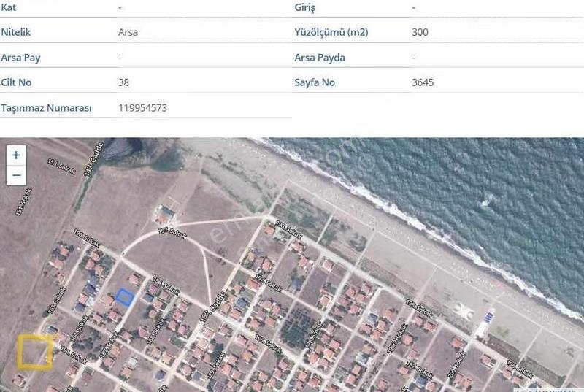Click the Taşınmaz Numarası value 119954573
Viewport: 584px width, 392px height.
tap(142, 108)
